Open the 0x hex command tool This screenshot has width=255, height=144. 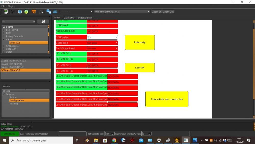coord(41,12)
